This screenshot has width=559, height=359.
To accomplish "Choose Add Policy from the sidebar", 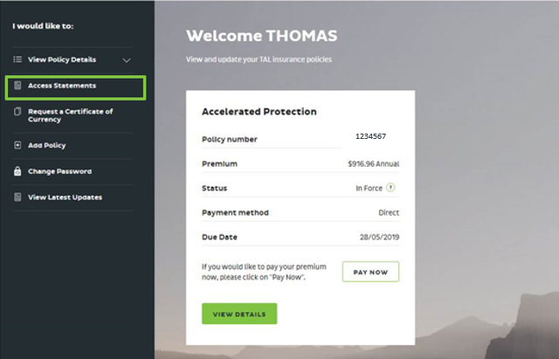I will (x=47, y=145).
